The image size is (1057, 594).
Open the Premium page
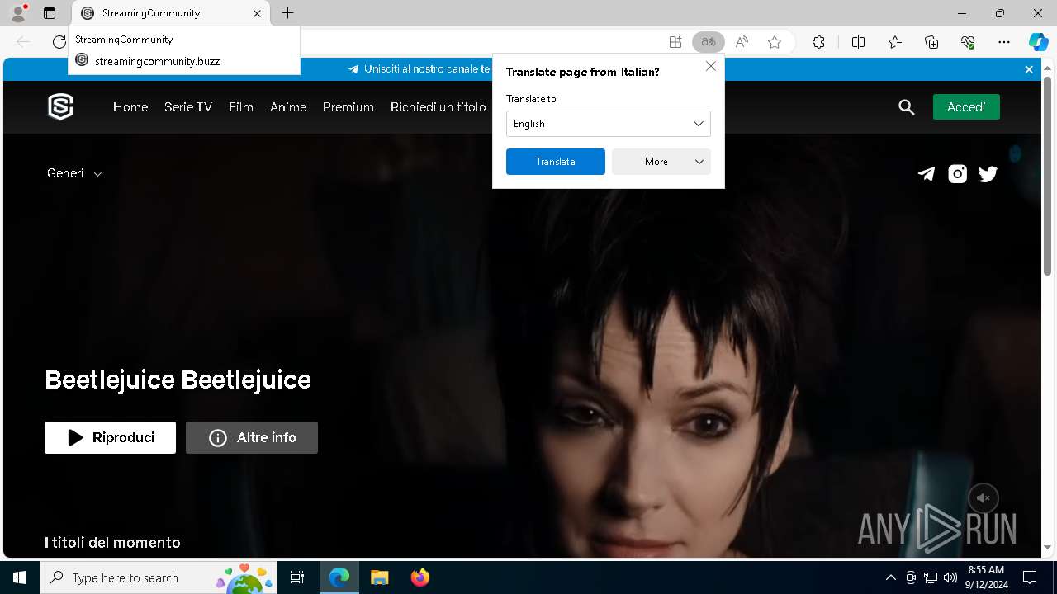point(348,107)
